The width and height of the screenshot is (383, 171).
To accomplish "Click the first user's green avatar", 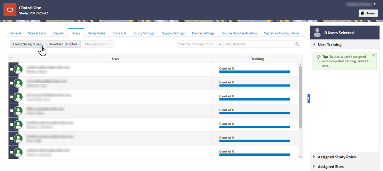I will tap(18, 69).
